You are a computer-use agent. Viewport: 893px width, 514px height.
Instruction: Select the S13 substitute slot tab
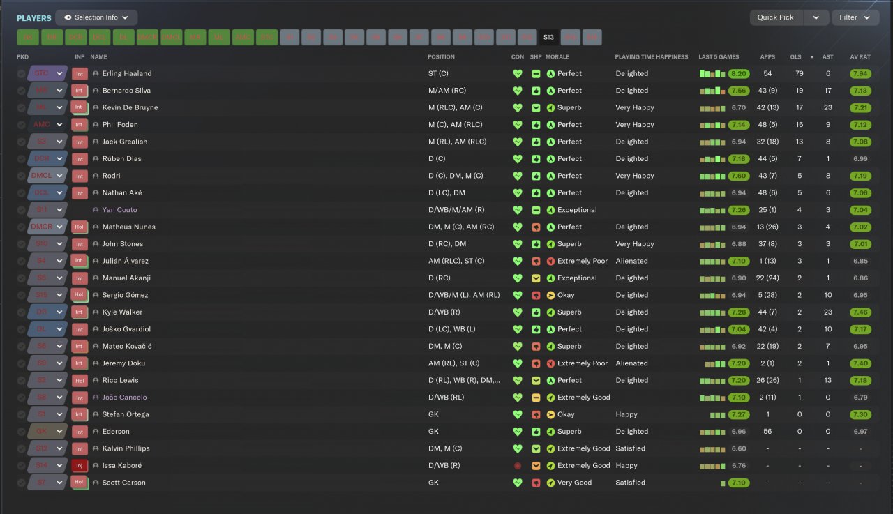(x=548, y=37)
